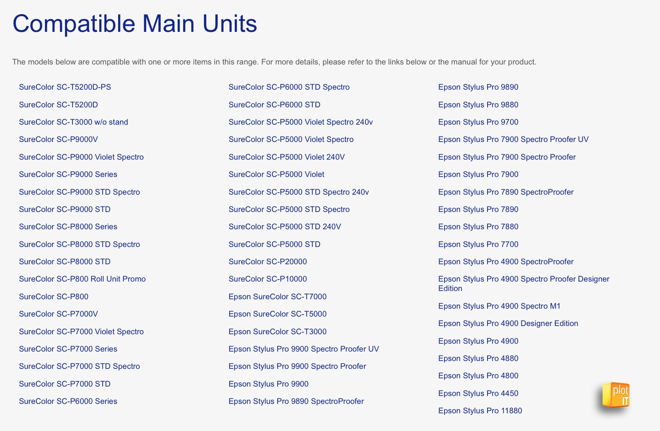This screenshot has width=660, height=431.
Task: Open SureColor SC-P7000V link
Action: click(x=58, y=314)
